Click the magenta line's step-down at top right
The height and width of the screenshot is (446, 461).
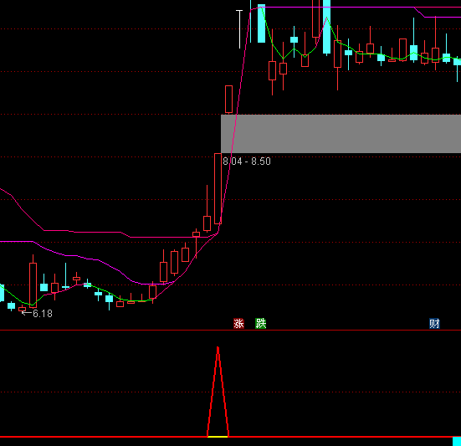(419, 13)
